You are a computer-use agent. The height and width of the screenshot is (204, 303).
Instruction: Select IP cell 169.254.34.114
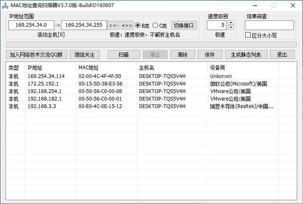(x=46, y=76)
